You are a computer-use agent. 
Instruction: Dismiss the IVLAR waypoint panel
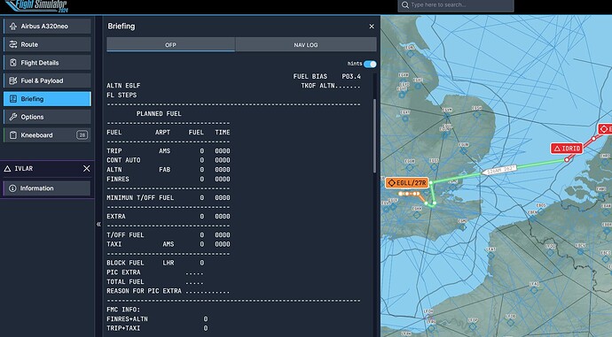point(87,168)
